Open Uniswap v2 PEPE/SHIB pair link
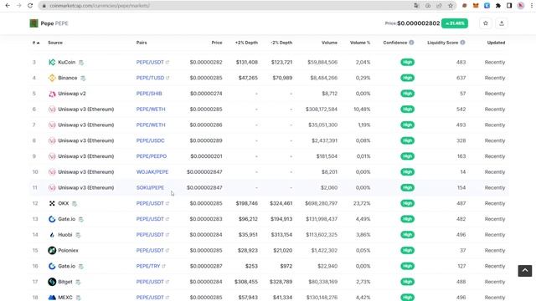Viewport: 536px width, 301px height. 149,94
